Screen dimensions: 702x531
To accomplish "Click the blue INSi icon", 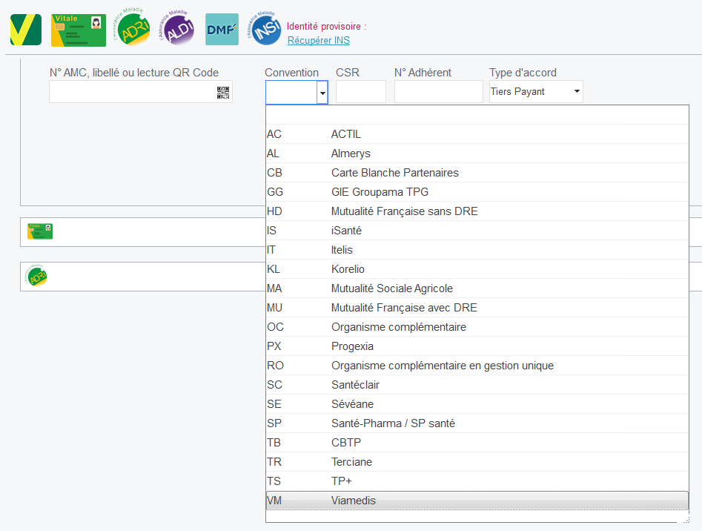I will pyautogui.click(x=266, y=29).
